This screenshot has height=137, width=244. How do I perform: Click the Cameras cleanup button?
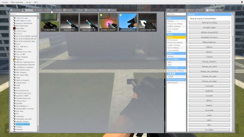pos(209,57)
